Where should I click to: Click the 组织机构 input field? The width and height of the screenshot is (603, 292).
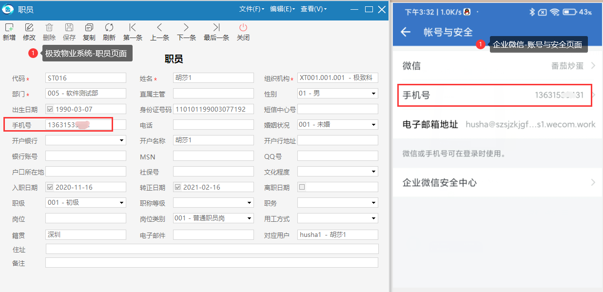click(338, 78)
